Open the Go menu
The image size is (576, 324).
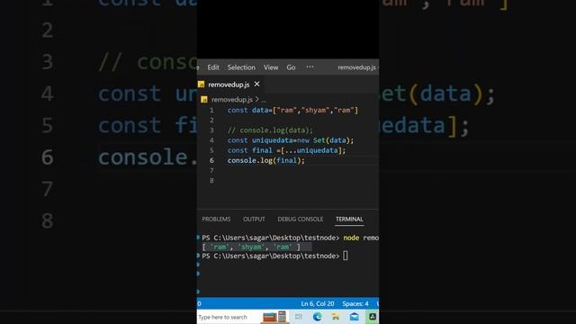(291, 67)
